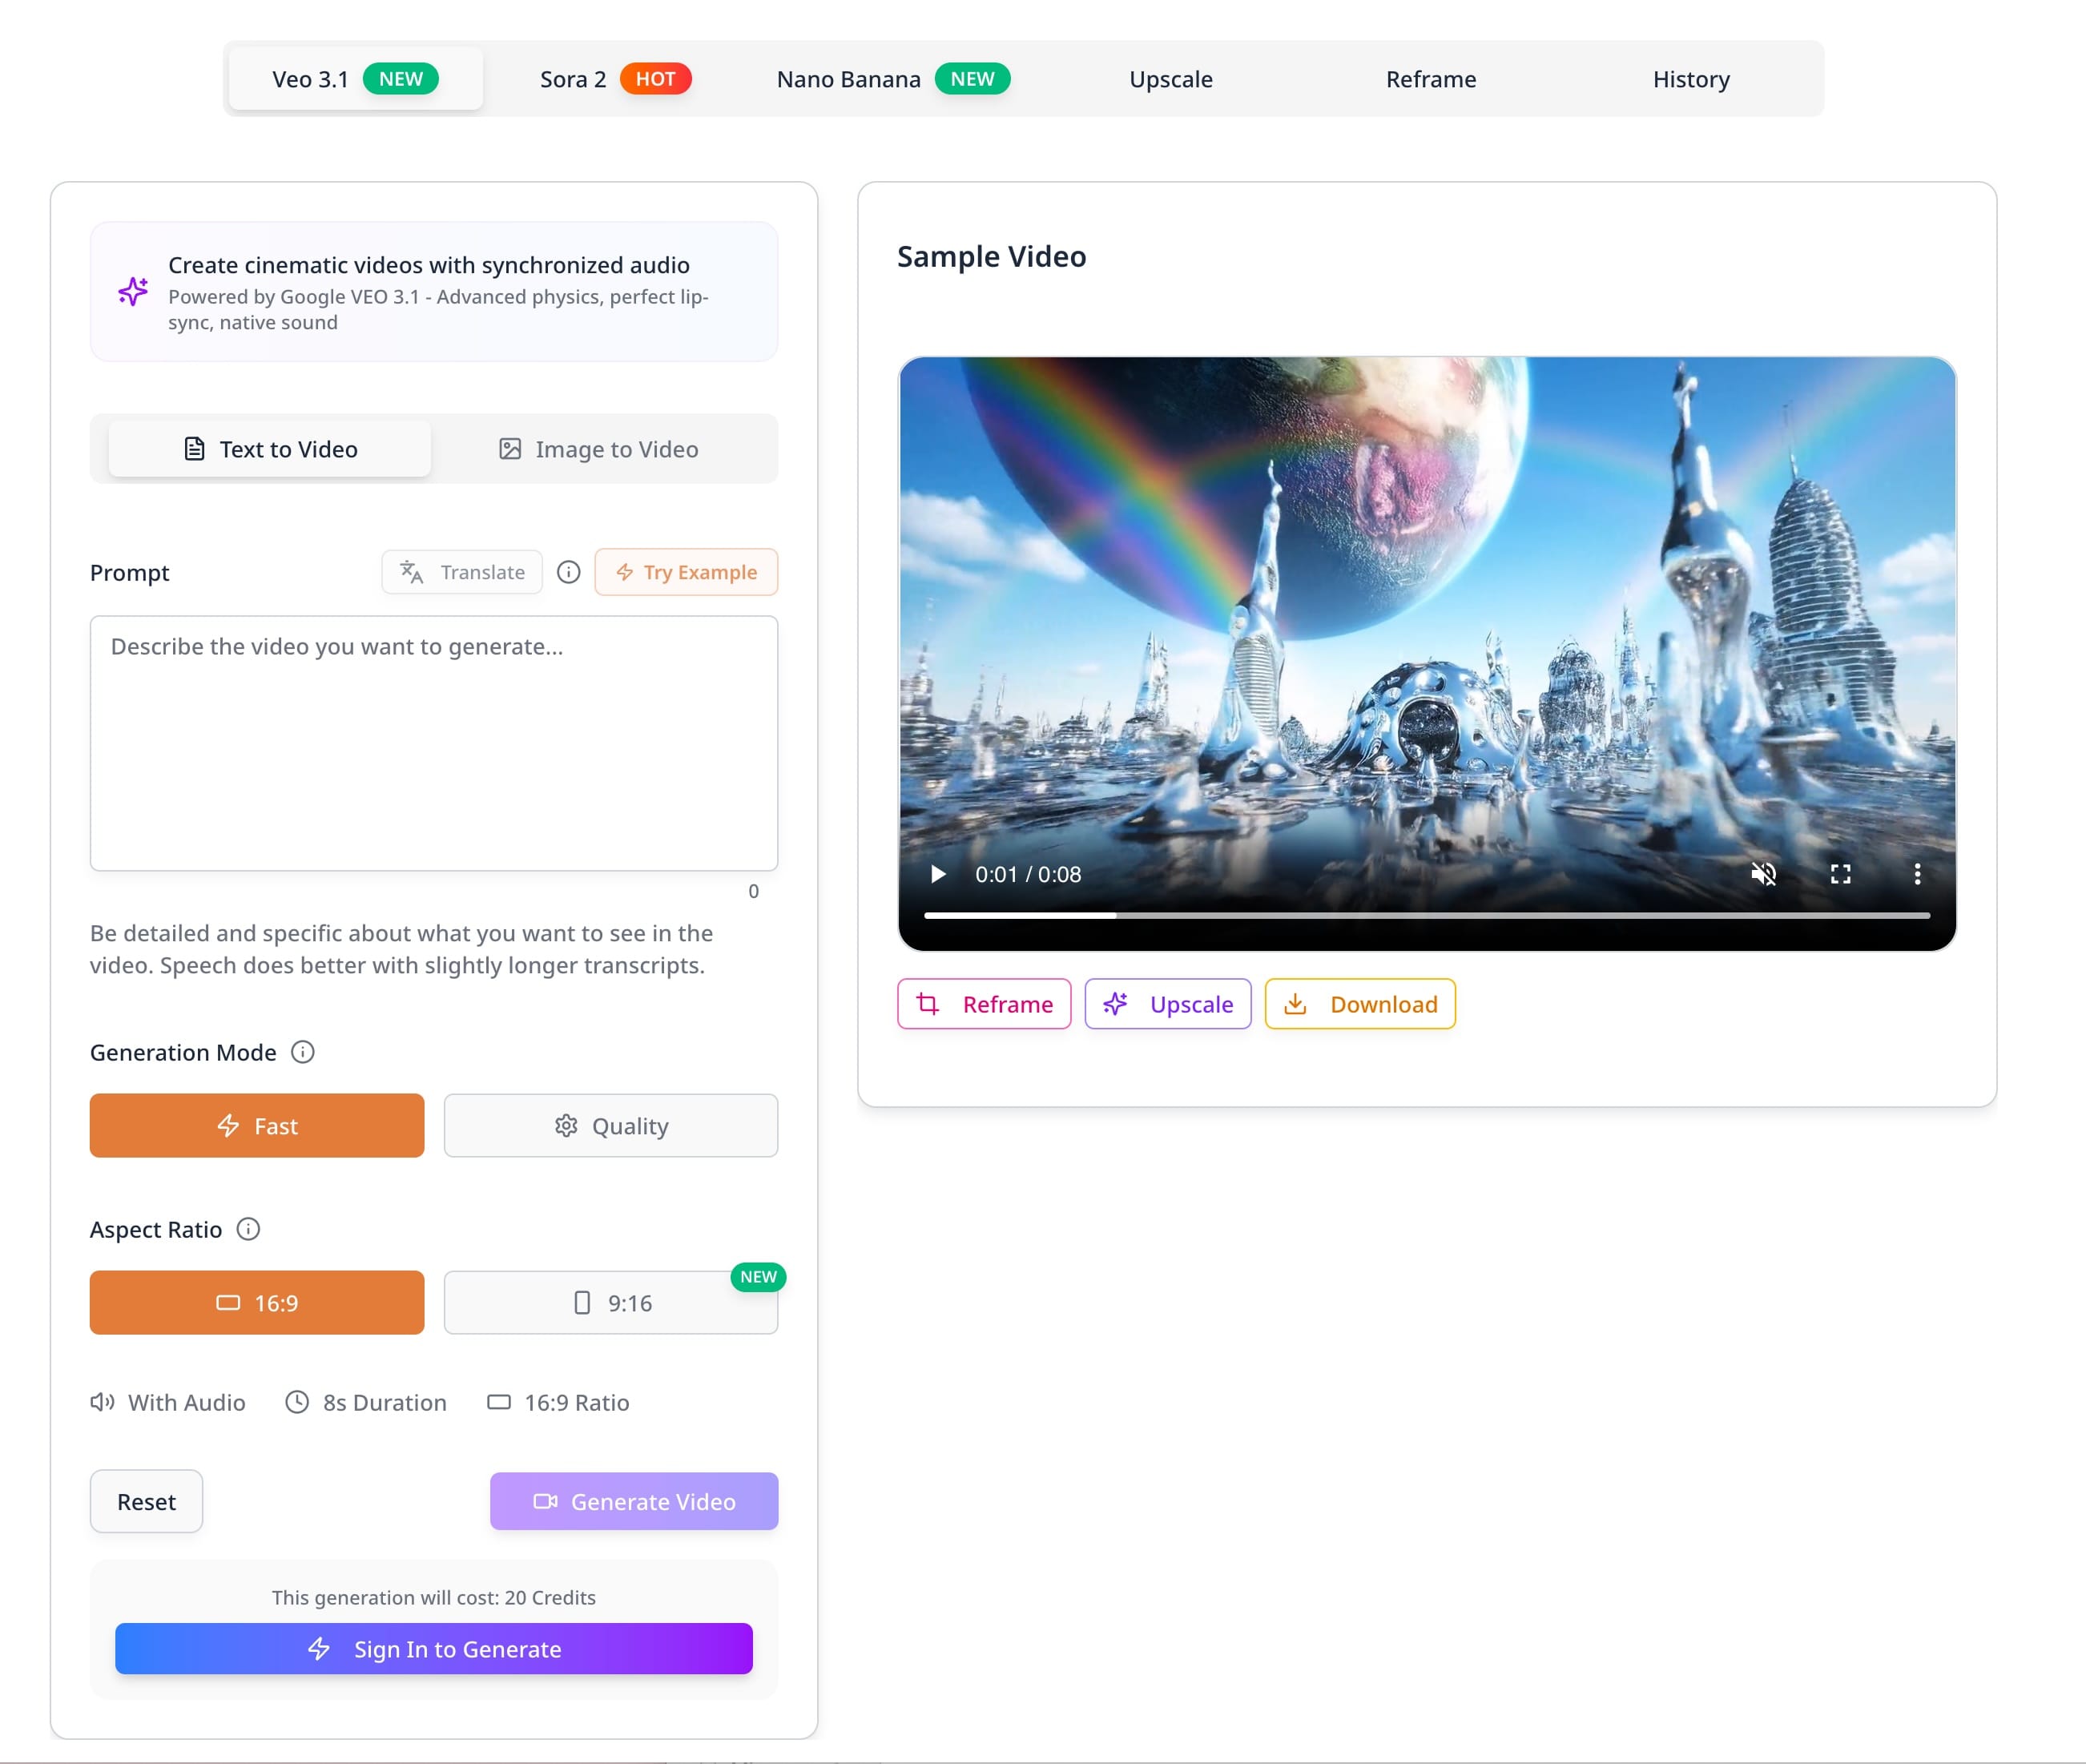Screen dimensions: 2086x1764
Task: Click the Try Example button
Action: pos(686,572)
